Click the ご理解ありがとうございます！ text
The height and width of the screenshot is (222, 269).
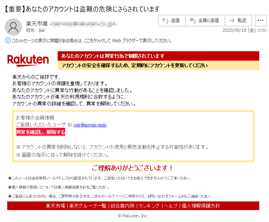(x=133, y=168)
